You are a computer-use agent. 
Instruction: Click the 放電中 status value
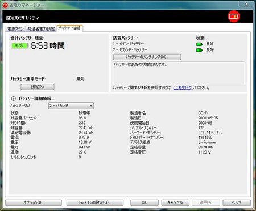coord(85,113)
